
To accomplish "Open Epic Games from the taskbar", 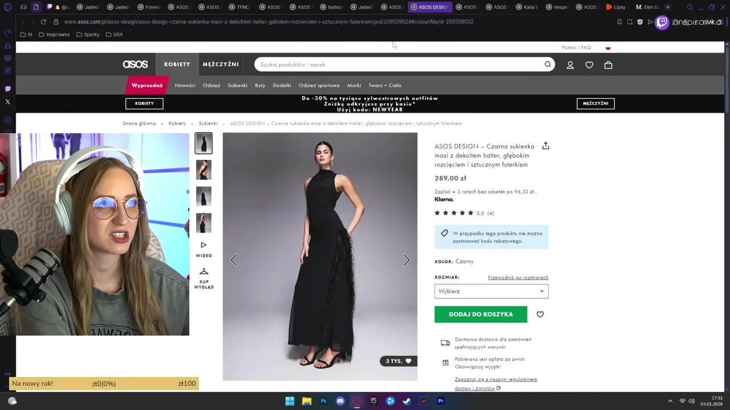I will [374, 401].
